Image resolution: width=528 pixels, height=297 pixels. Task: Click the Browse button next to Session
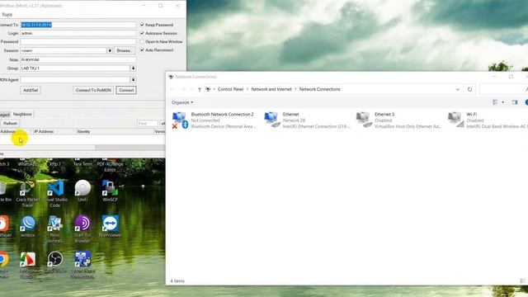[125, 50]
